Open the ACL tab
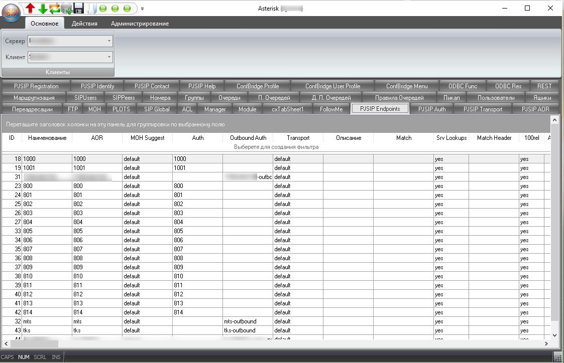 [x=187, y=109]
